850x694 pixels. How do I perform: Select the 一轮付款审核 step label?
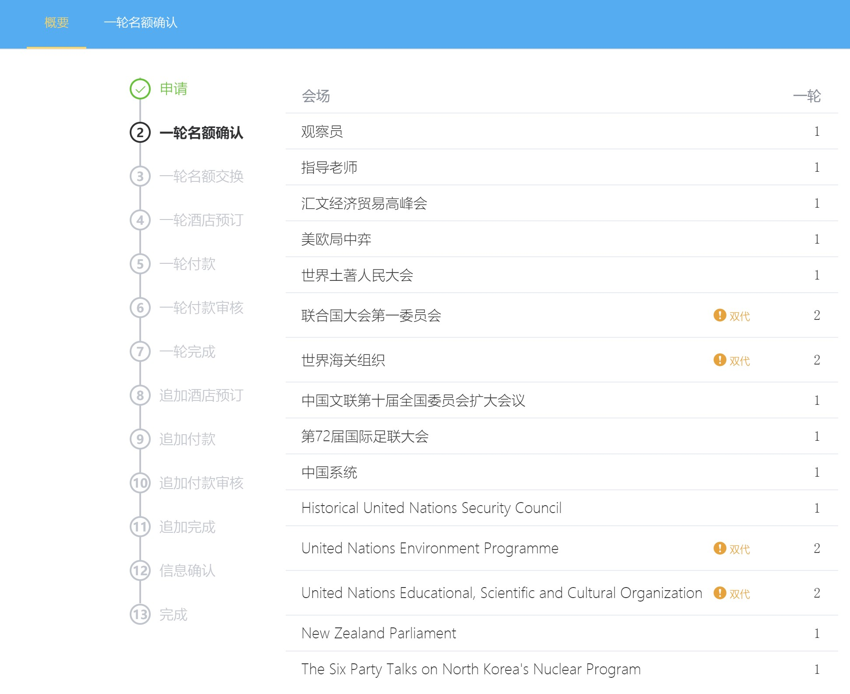click(202, 308)
